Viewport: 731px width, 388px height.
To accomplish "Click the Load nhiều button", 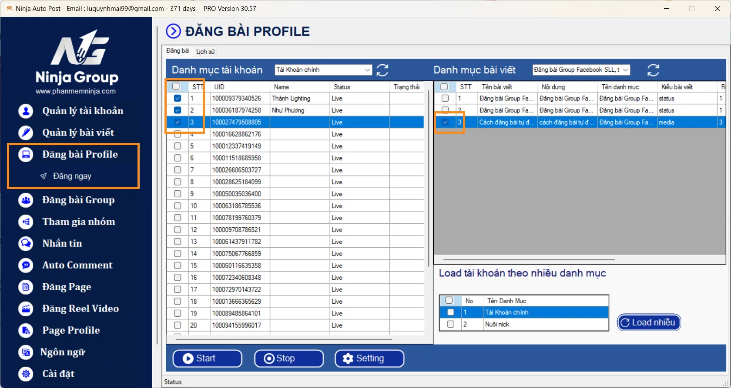I will [648, 322].
